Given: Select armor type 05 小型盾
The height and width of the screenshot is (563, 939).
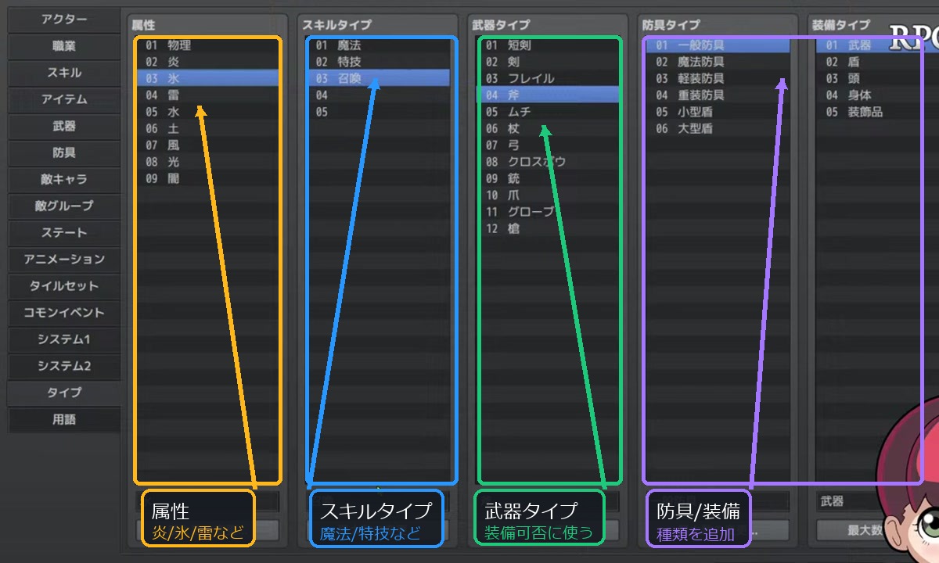Looking at the screenshot, I should tap(718, 112).
